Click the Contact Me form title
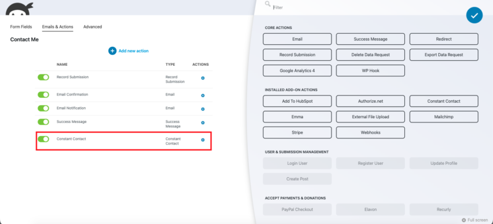This screenshot has width=493, height=224. 24,40
